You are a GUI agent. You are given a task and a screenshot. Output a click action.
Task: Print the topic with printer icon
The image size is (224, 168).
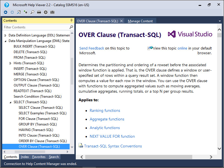click(x=39, y=12)
